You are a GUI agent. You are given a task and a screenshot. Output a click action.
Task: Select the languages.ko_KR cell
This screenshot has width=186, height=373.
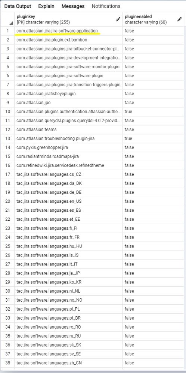tap(68, 282)
